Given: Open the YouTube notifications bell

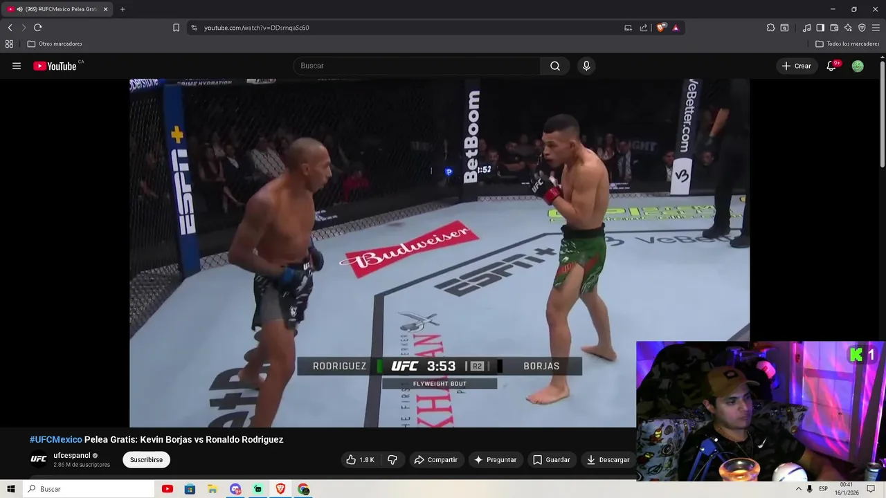Looking at the screenshot, I should click(832, 66).
